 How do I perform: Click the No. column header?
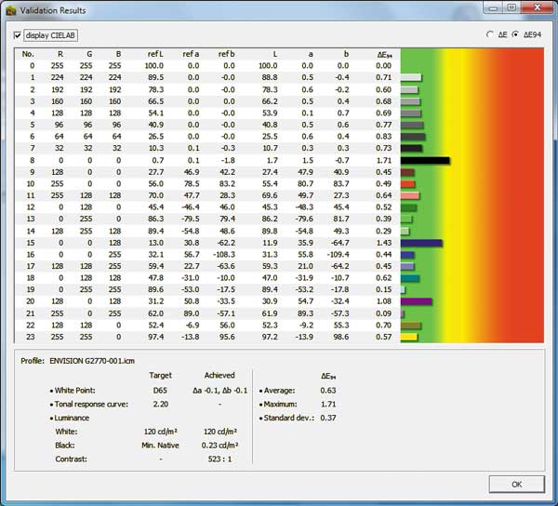click(x=28, y=54)
